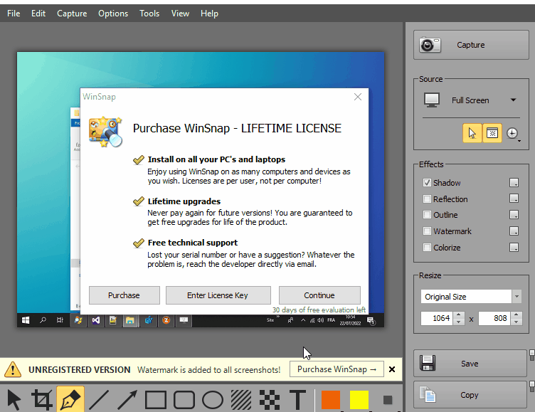Select the Pen drawing tool

(x=70, y=399)
